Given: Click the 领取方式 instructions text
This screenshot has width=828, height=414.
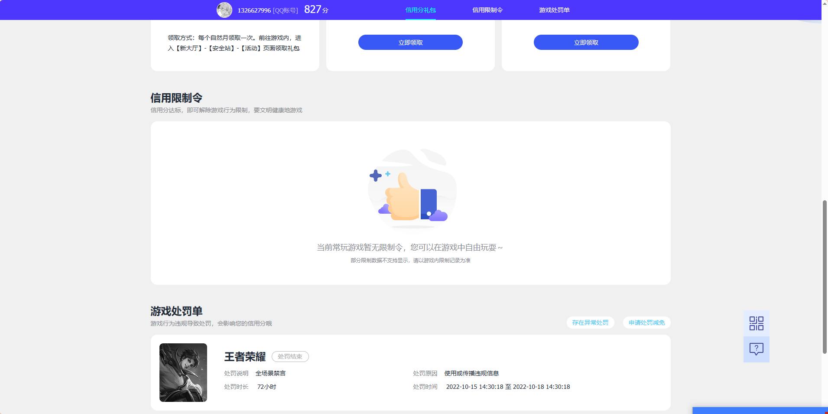Looking at the screenshot, I should coord(234,43).
